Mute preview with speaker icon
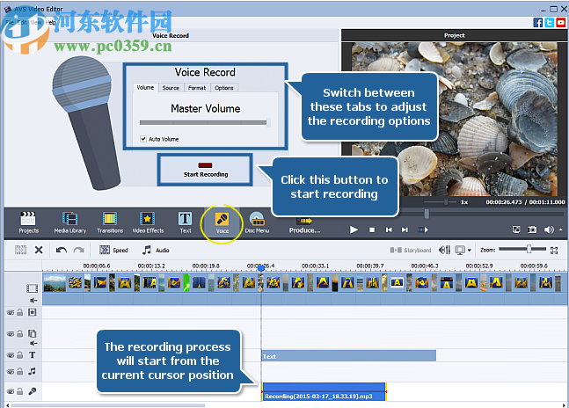Image resolution: width=569 pixels, height=408 pixels. [x=548, y=229]
